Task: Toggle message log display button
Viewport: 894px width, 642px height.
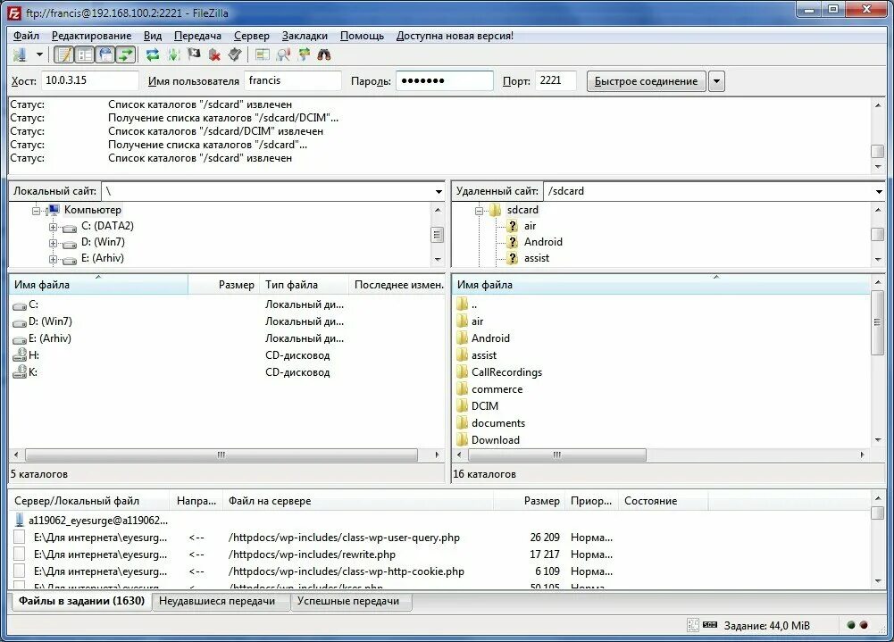Action: (x=64, y=54)
